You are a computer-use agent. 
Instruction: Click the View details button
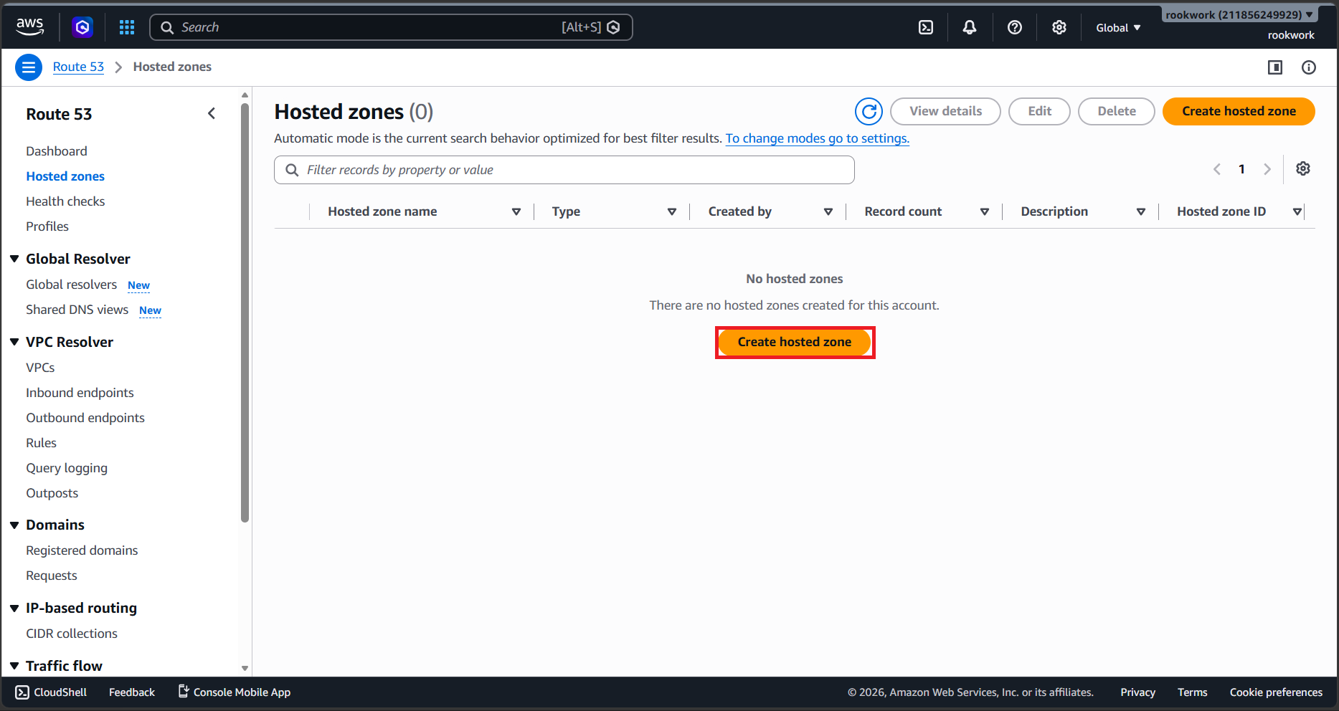tap(945, 111)
